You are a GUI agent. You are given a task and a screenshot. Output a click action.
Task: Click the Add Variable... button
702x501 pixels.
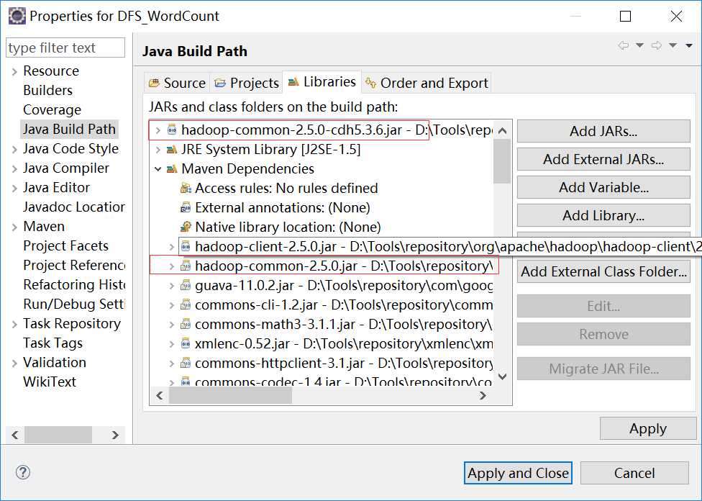point(603,187)
